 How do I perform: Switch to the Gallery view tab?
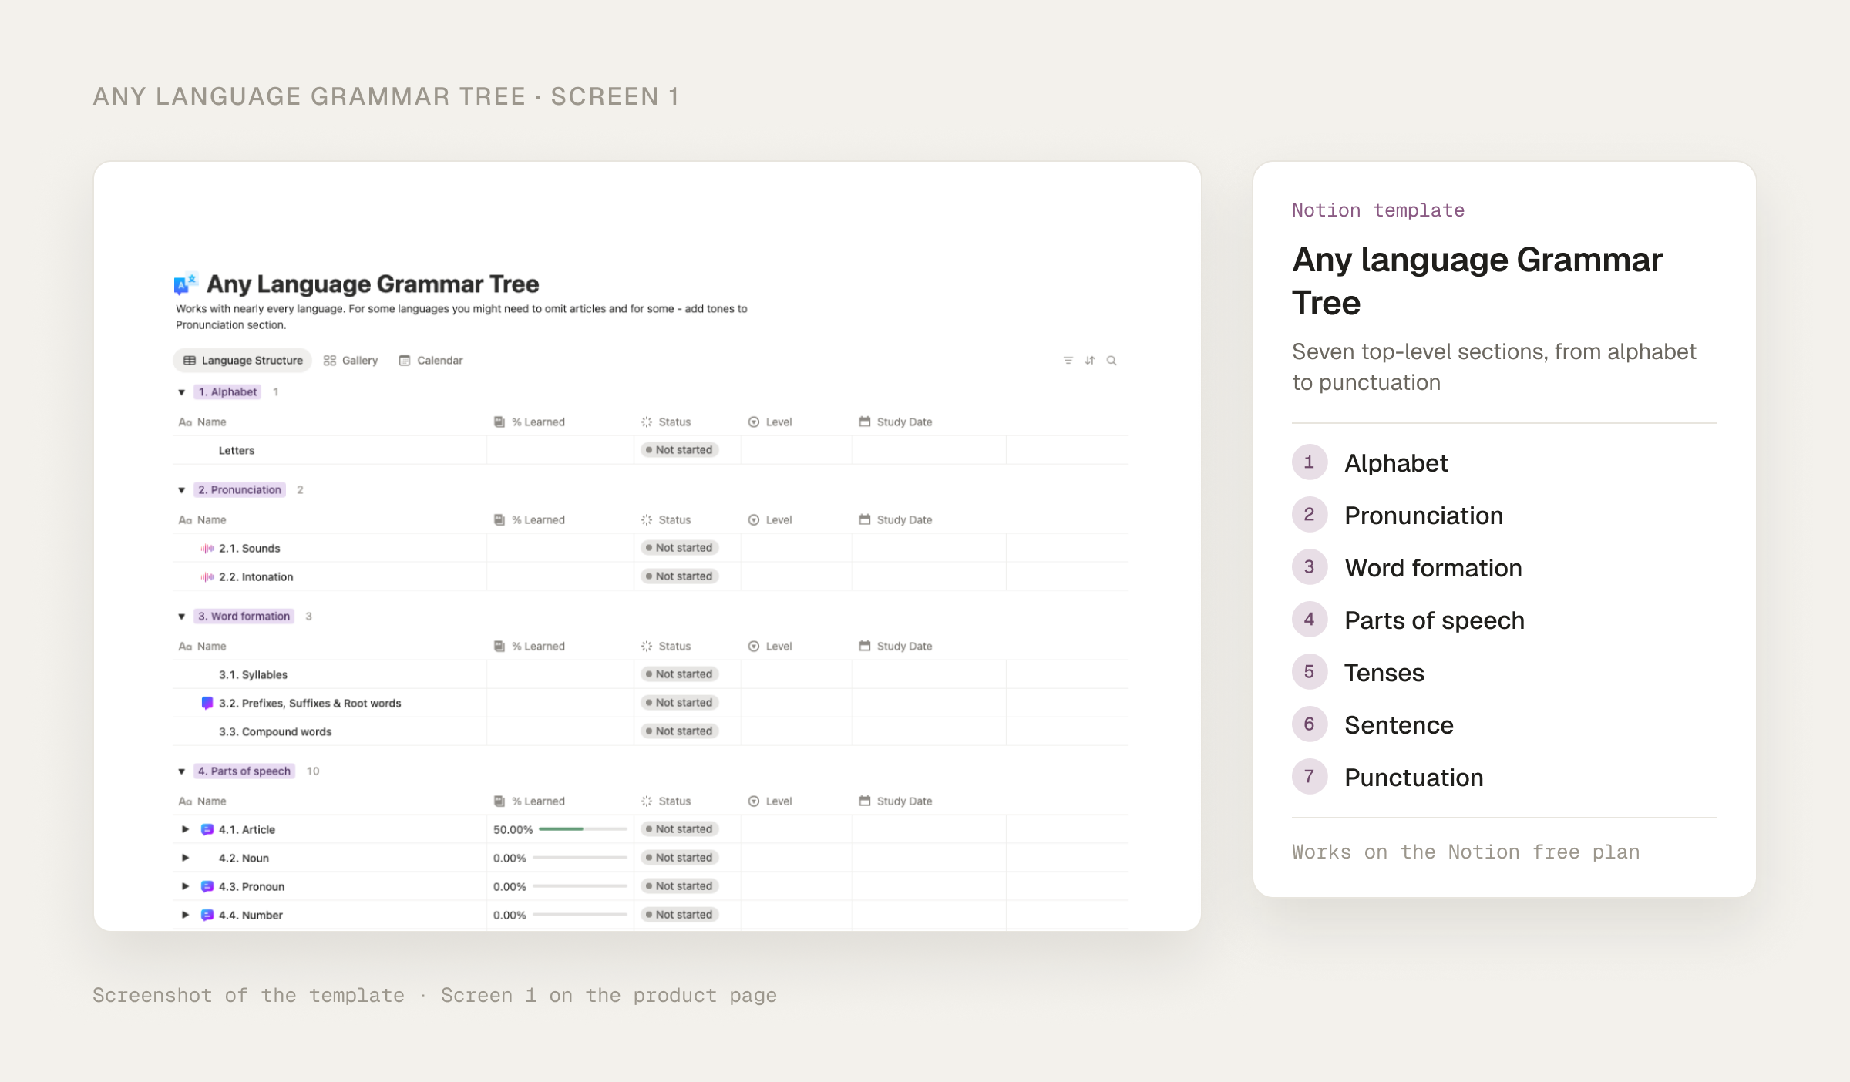[x=351, y=360]
